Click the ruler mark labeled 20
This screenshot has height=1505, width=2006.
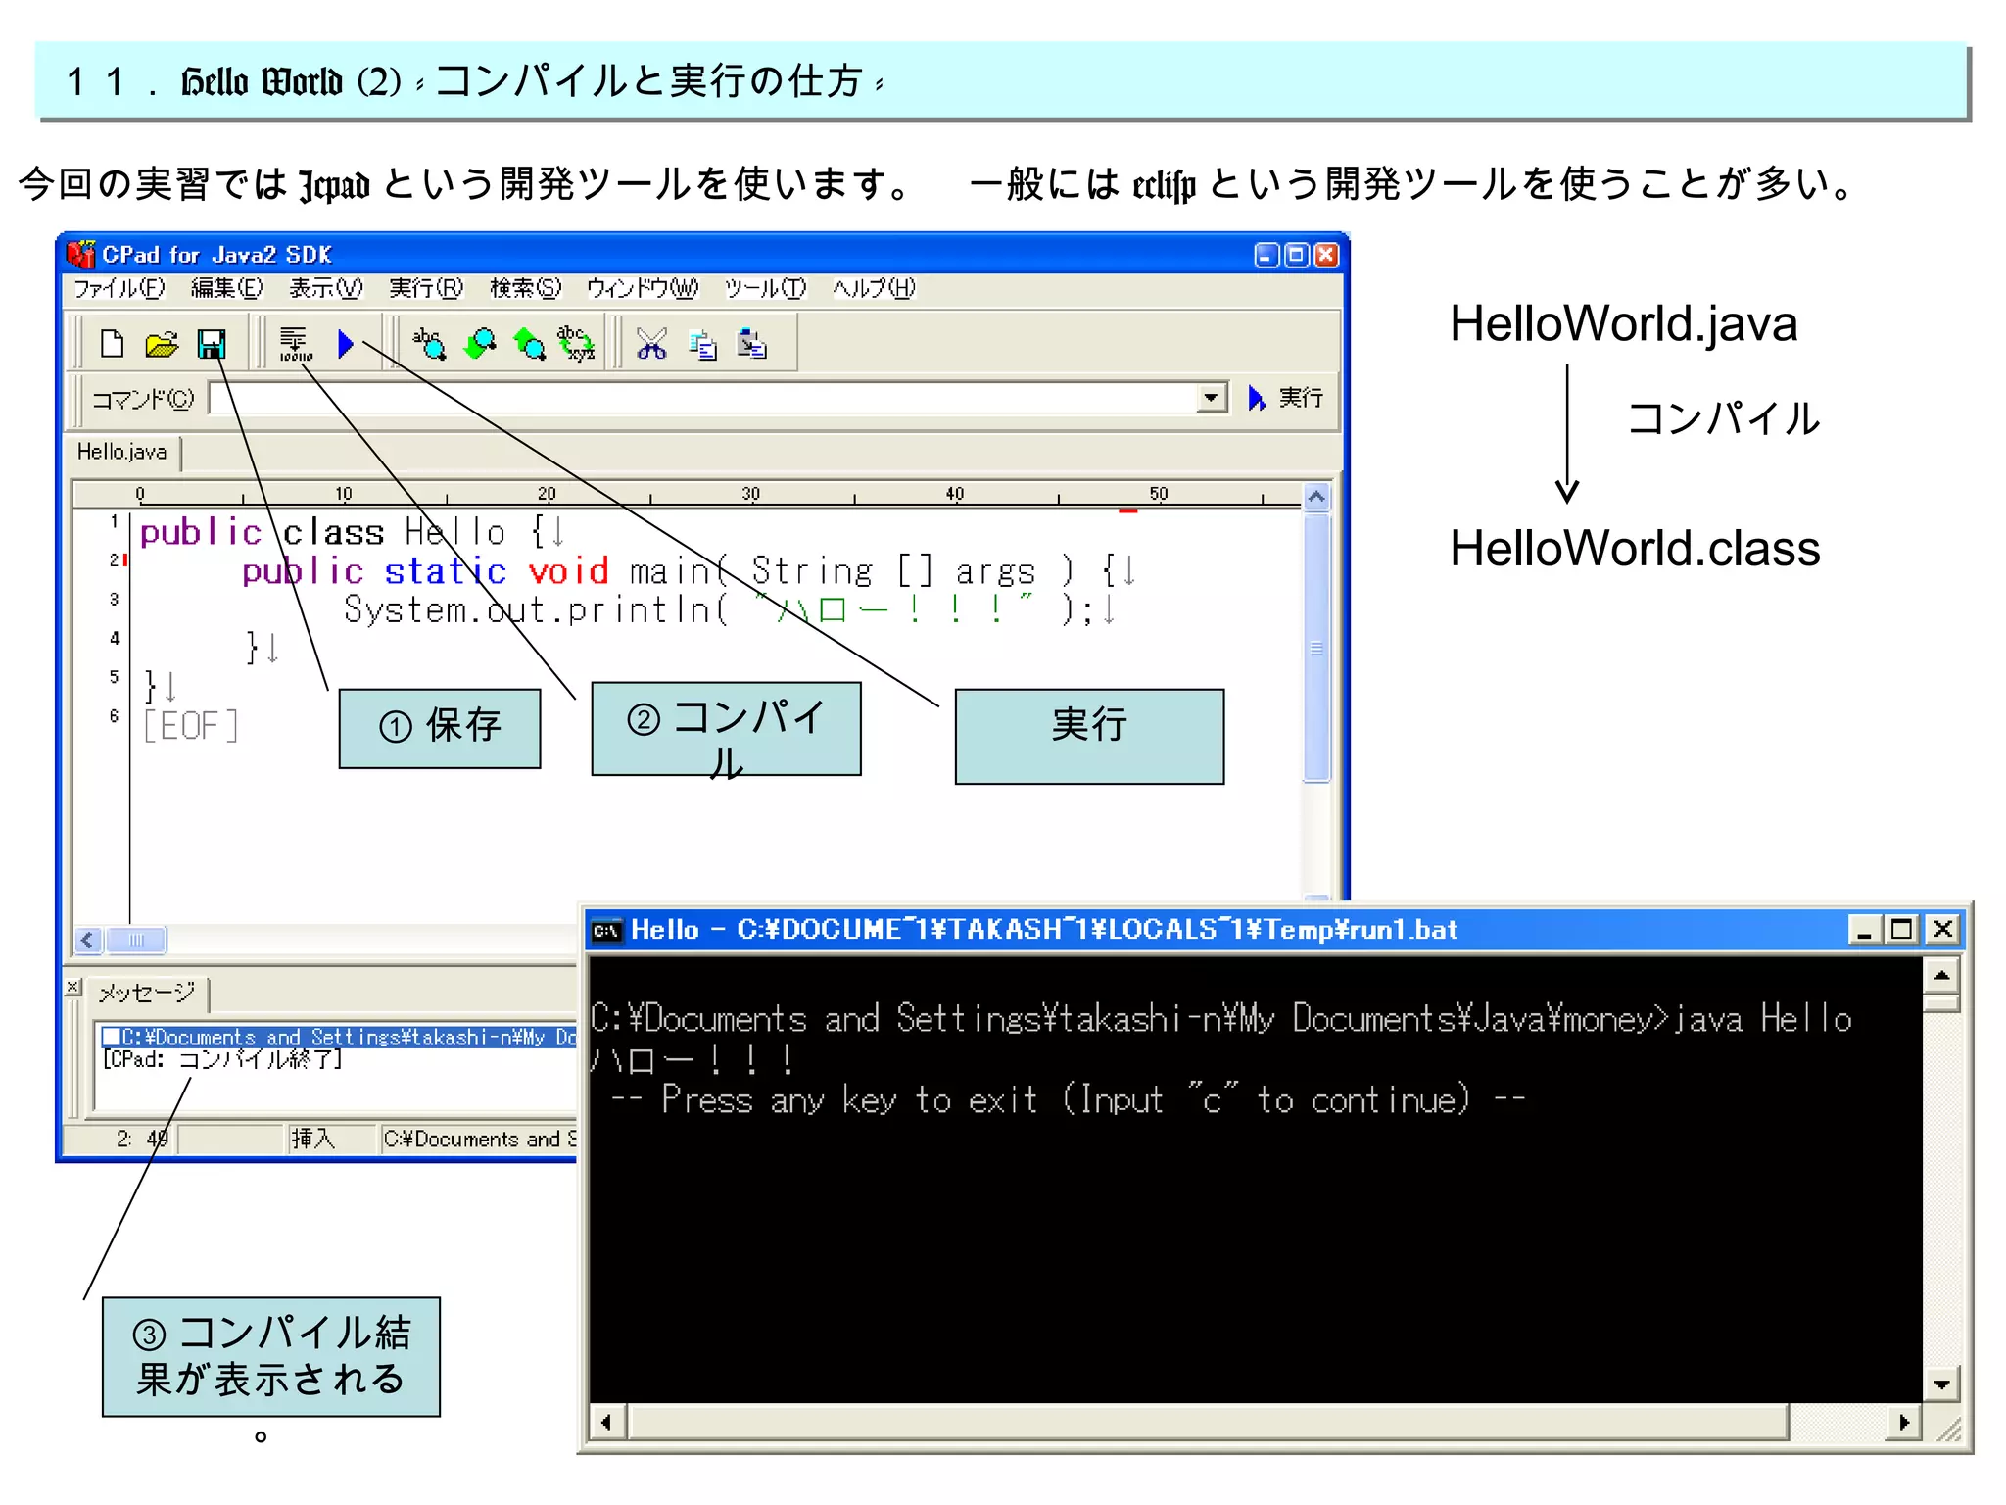point(547,493)
